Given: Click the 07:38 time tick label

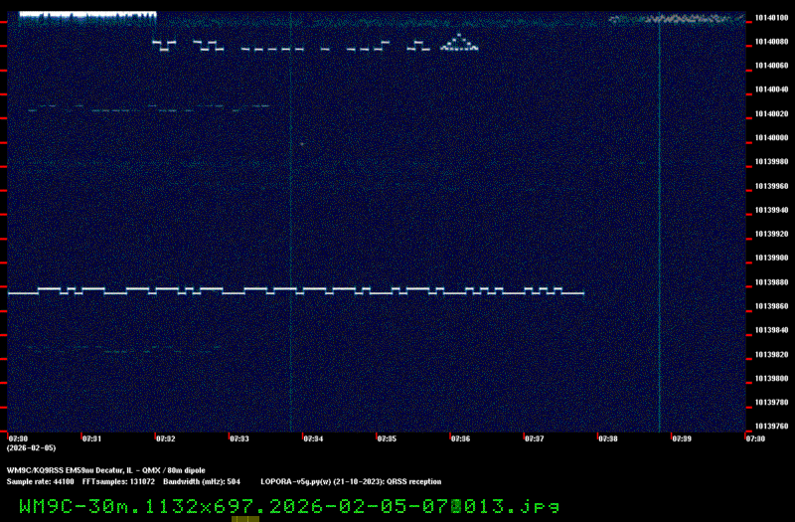Looking at the screenshot, I should 606,437.
